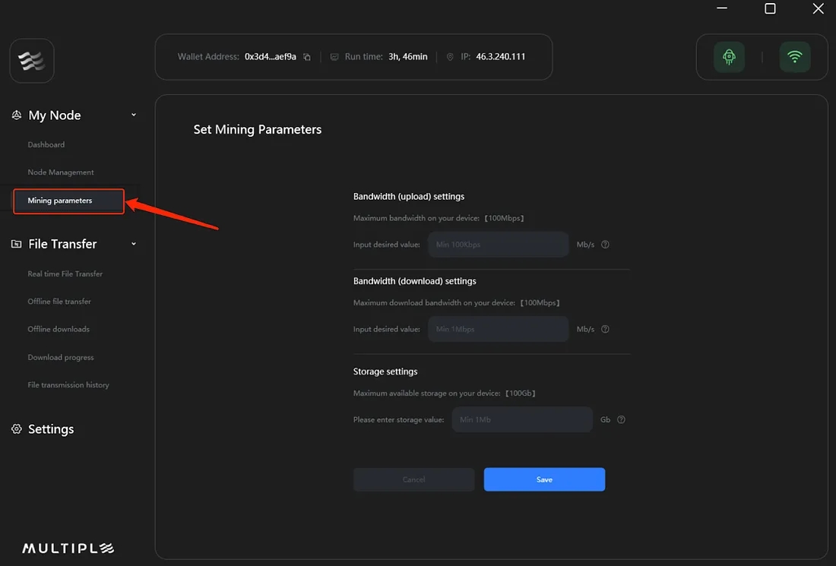The width and height of the screenshot is (836, 566).
Task: Select Mining parameters in sidebar
Action: tap(60, 201)
